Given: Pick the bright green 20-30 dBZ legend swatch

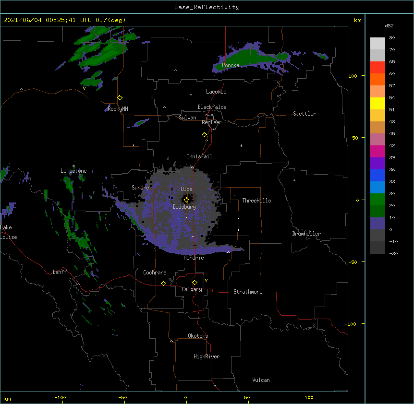Looking at the screenshot, I should click(377, 200).
